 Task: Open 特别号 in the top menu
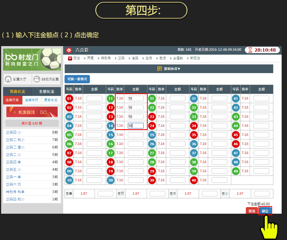tap(106, 58)
